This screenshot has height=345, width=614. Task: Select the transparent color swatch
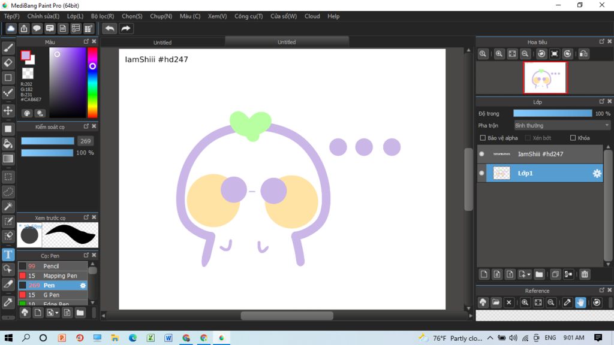(28, 73)
